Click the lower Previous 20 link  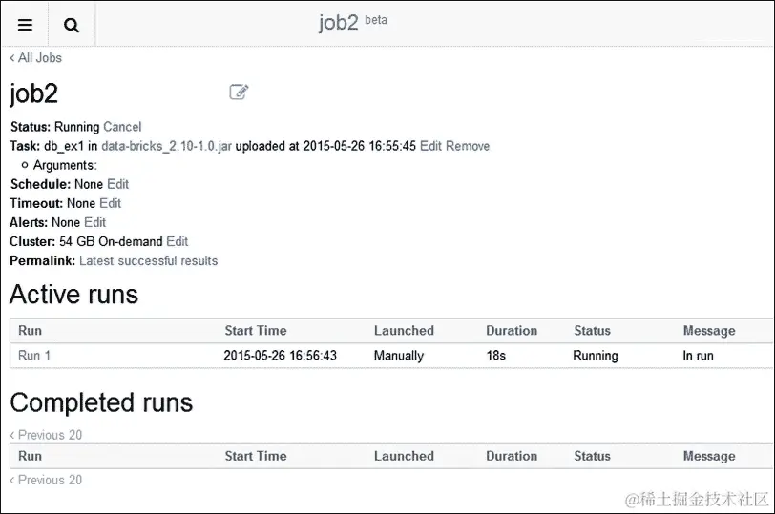(x=46, y=480)
